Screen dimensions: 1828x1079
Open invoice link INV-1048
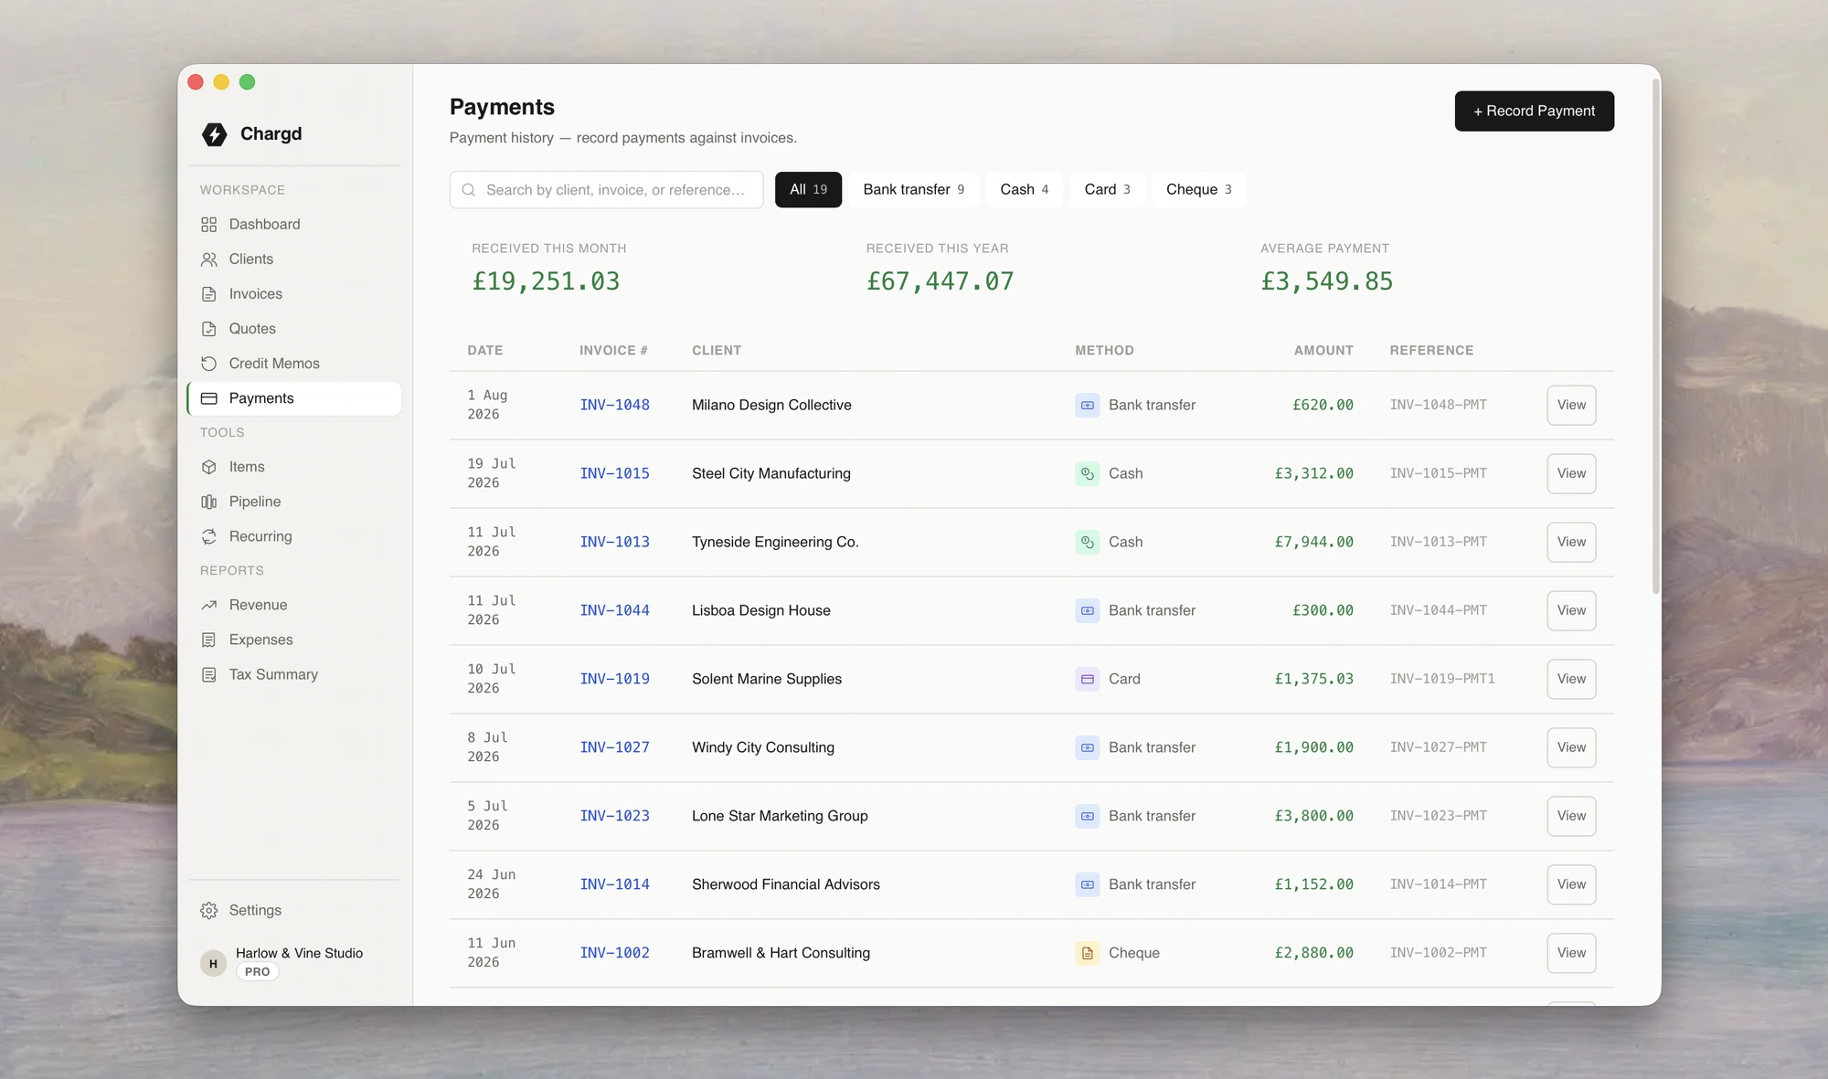614,405
